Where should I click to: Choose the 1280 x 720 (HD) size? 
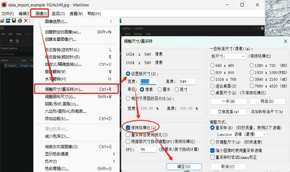[252, 65]
